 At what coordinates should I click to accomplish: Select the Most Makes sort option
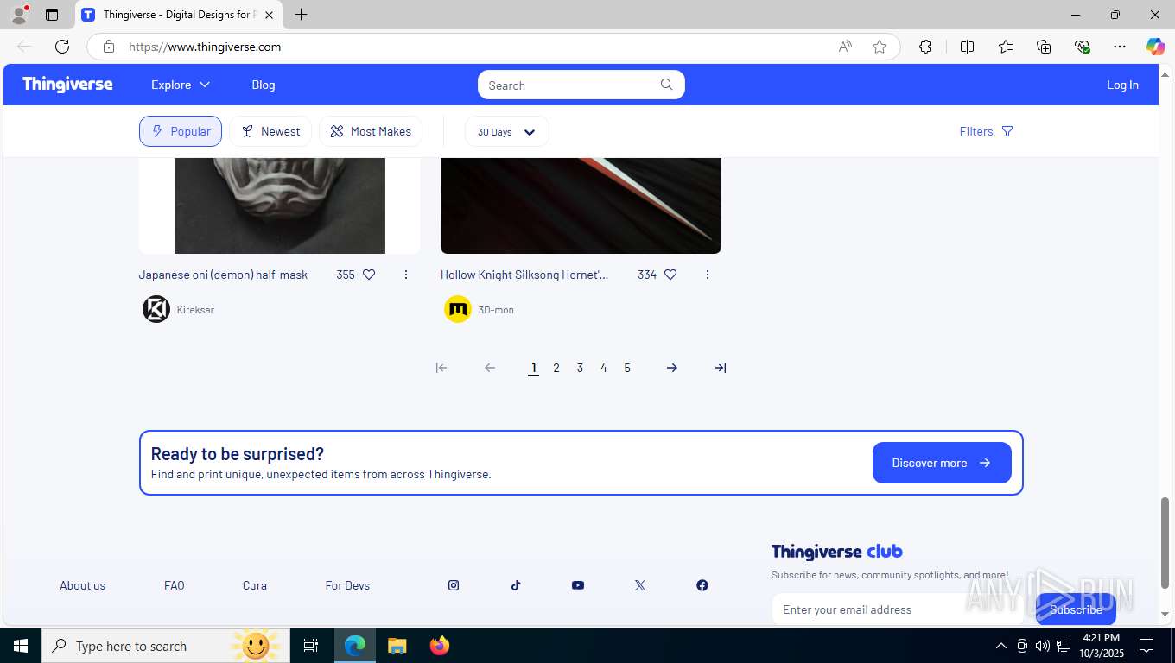pos(371,131)
